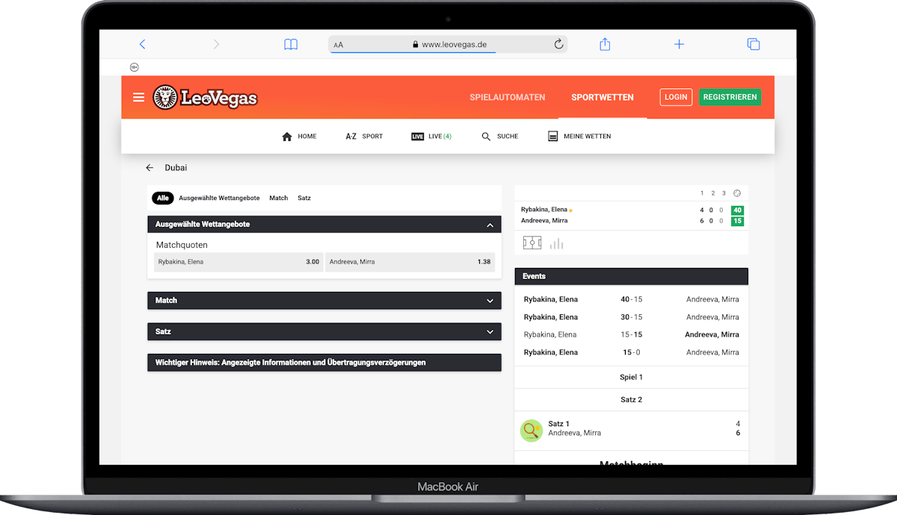Open the pitch view icon under scoreboard
The height and width of the screenshot is (515, 897).
pos(532,243)
